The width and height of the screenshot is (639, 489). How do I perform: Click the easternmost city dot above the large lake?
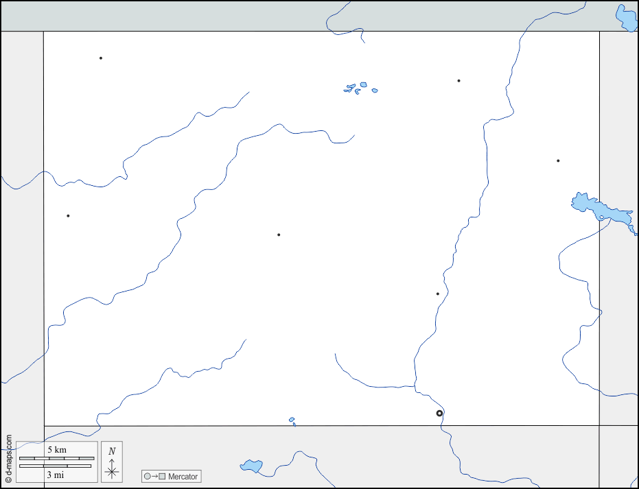[x=558, y=160]
